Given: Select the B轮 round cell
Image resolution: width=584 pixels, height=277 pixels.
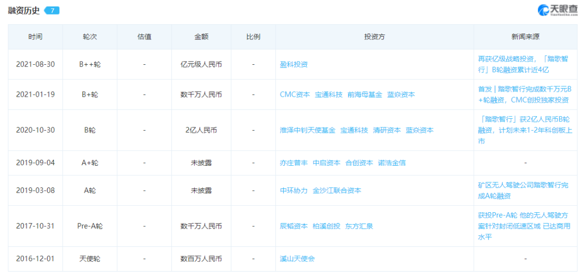Looking at the screenshot, I should (90, 130).
